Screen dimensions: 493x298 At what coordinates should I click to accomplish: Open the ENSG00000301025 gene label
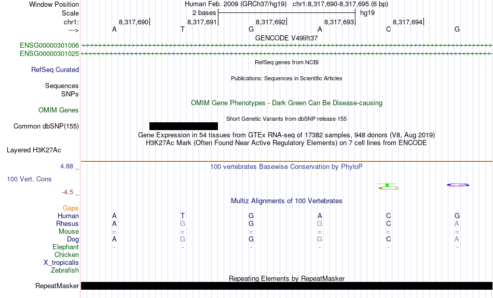[x=49, y=54]
